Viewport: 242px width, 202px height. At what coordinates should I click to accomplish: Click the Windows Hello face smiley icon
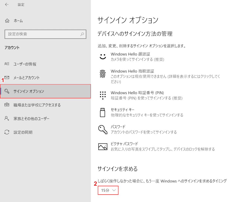tap(103, 57)
